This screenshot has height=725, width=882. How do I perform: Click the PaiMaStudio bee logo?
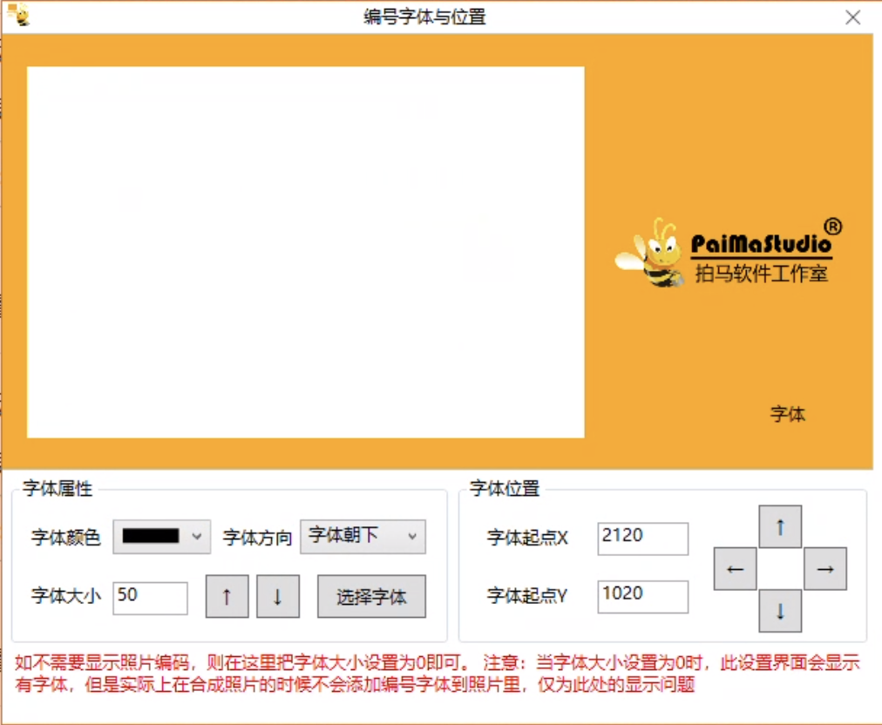click(652, 253)
